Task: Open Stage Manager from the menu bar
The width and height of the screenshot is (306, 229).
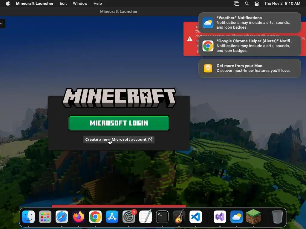Action: click(237, 4)
